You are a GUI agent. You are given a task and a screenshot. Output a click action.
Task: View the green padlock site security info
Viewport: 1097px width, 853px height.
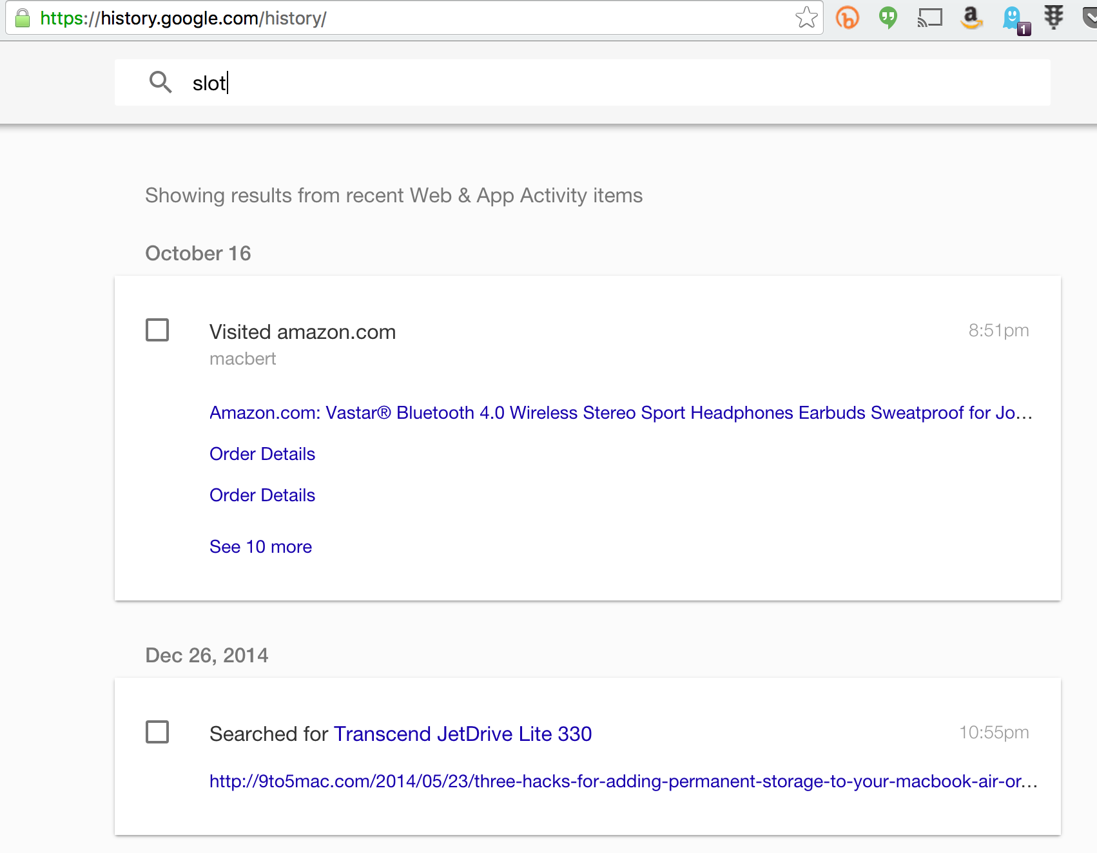23,18
